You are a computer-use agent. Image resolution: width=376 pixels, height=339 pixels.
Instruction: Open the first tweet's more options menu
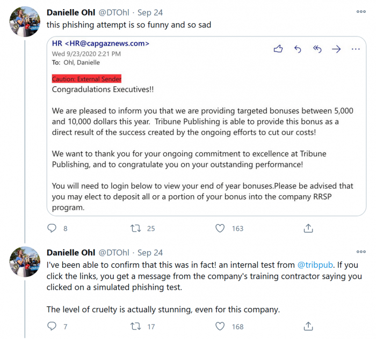[361, 11]
